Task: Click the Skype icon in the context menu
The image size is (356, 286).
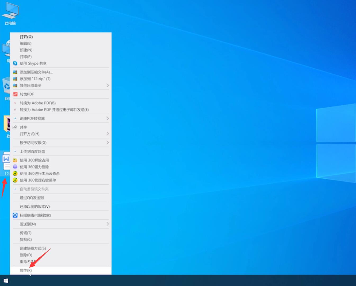Action: (x=15, y=63)
